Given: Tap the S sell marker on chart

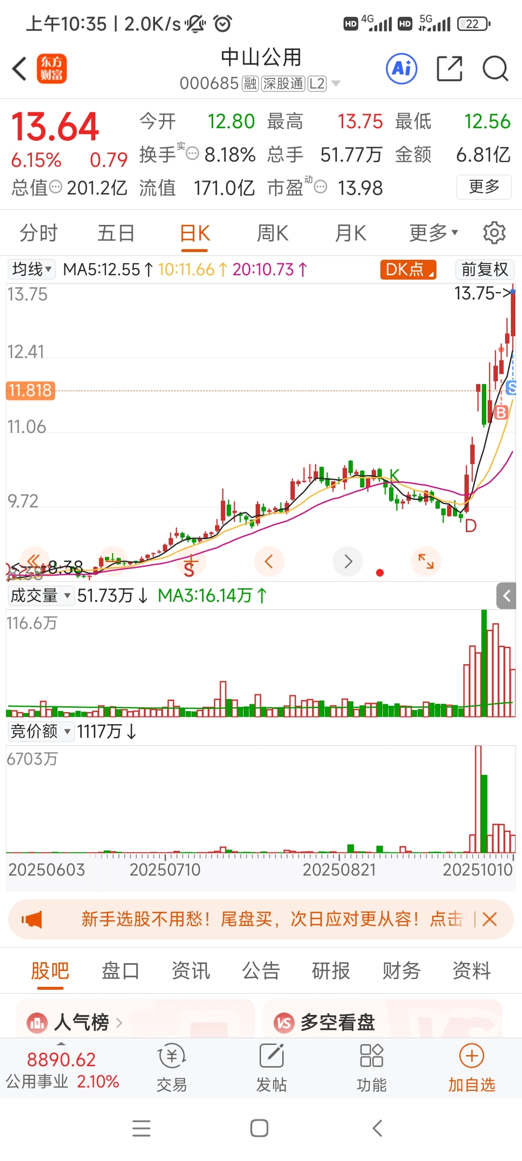Looking at the screenshot, I should [x=511, y=387].
